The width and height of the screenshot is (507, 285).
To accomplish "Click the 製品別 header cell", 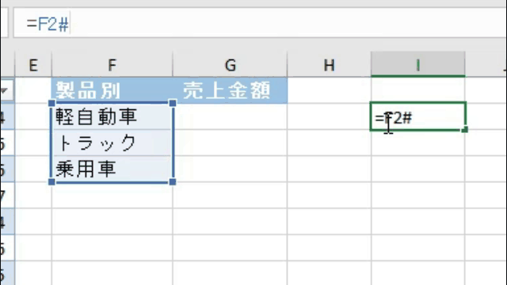I will click(x=112, y=90).
